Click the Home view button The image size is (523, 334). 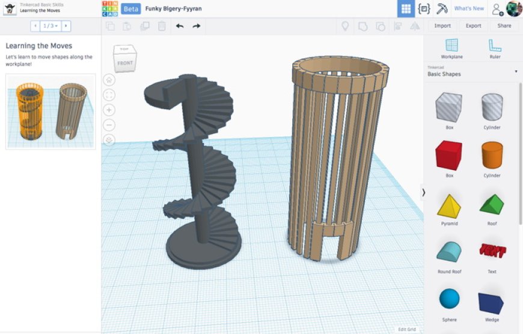[x=109, y=80]
